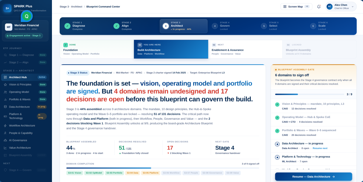Click the SPARK Plus S+ logo
This screenshot has height=182, width=363.
(x=7, y=8)
